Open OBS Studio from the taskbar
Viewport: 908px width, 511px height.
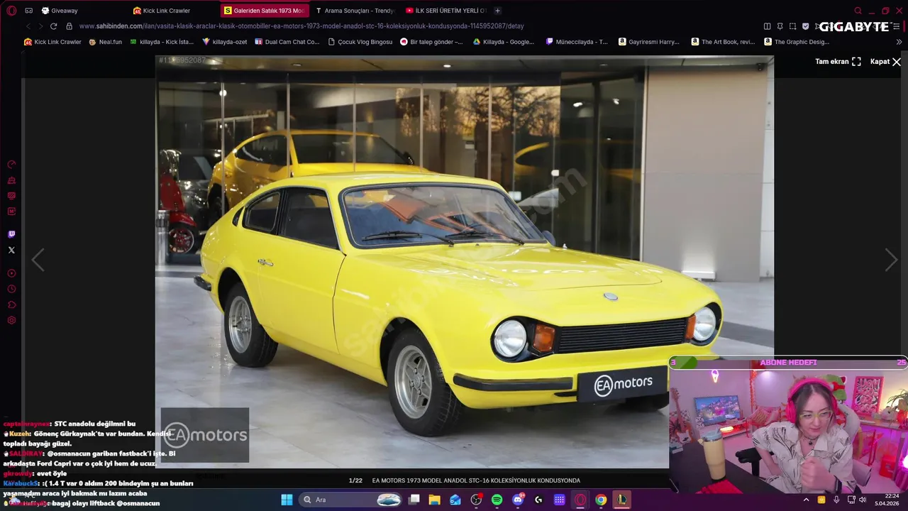(476, 500)
